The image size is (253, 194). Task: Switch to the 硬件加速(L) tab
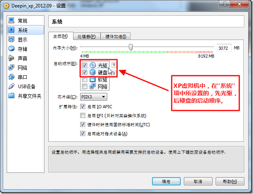click(115, 36)
